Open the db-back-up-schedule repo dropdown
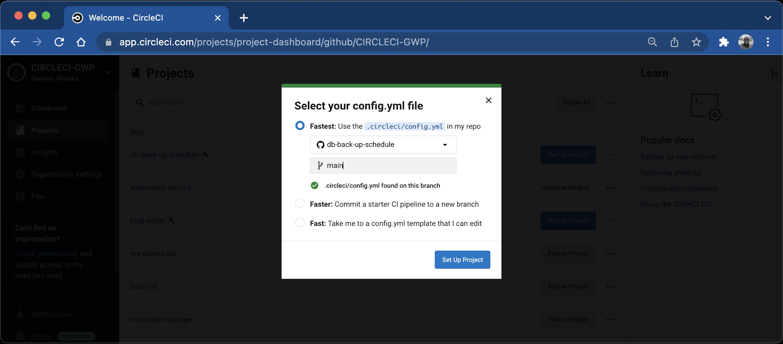Image resolution: width=783 pixels, height=344 pixels. point(383,145)
